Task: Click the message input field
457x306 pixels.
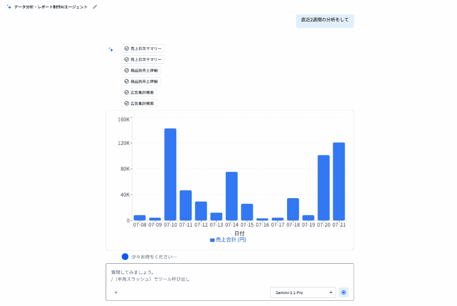Action: tap(229, 276)
